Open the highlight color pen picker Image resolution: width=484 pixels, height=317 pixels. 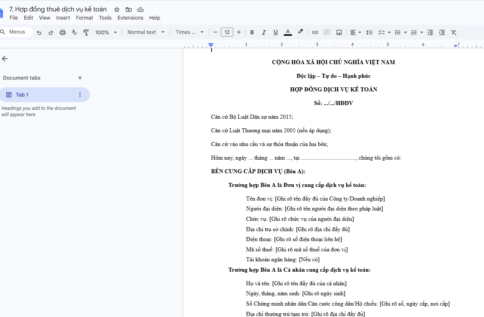300,32
